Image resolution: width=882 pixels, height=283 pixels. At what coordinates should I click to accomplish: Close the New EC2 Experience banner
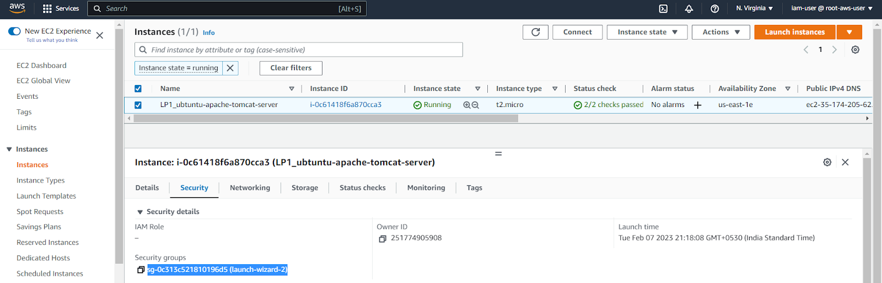point(100,35)
